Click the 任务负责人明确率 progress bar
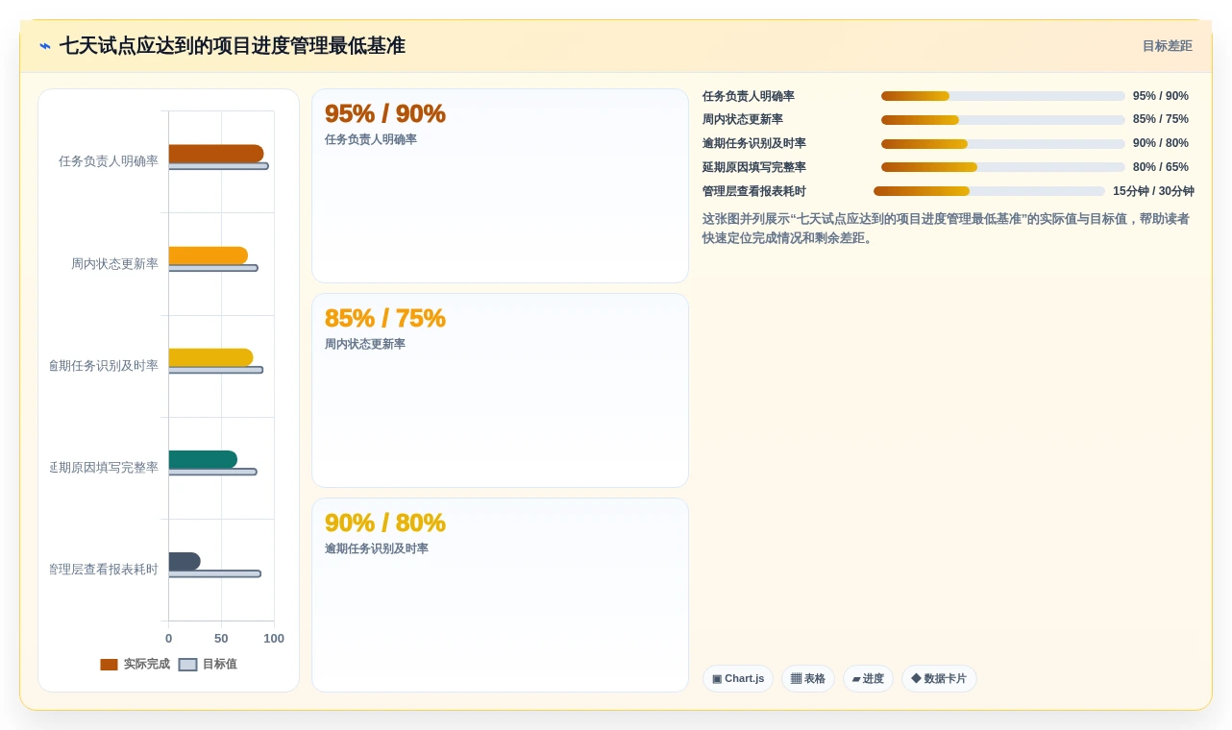The image size is (1232, 730). [x=1003, y=96]
